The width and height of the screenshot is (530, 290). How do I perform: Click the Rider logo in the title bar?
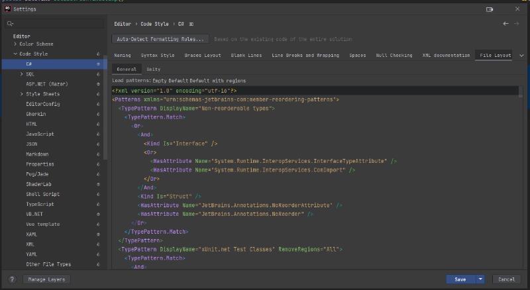pos(7,9)
